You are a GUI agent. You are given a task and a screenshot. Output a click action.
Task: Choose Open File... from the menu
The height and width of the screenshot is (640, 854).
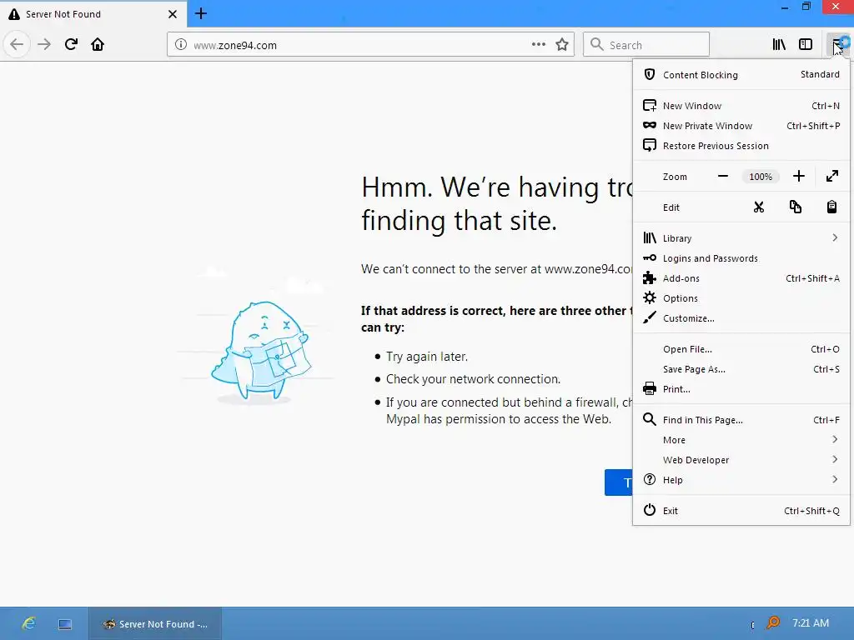(x=741, y=349)
